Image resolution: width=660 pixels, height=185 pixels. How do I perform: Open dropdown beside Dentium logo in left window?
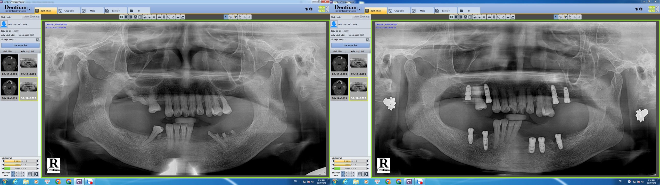[29, 9]
